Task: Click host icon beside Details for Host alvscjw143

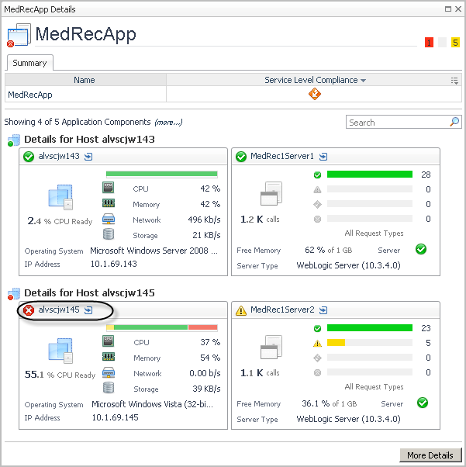Action: (13, 140)
